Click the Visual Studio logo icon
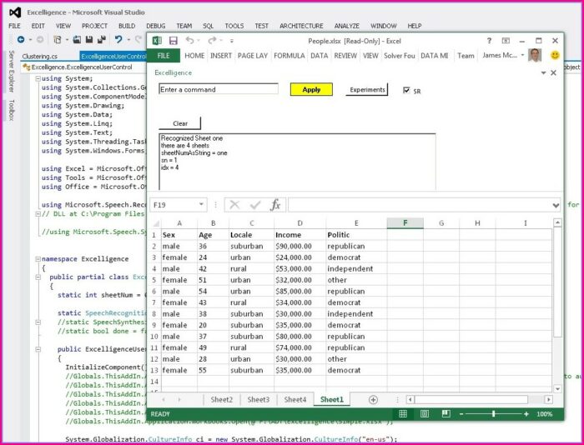 pos(15,12)
